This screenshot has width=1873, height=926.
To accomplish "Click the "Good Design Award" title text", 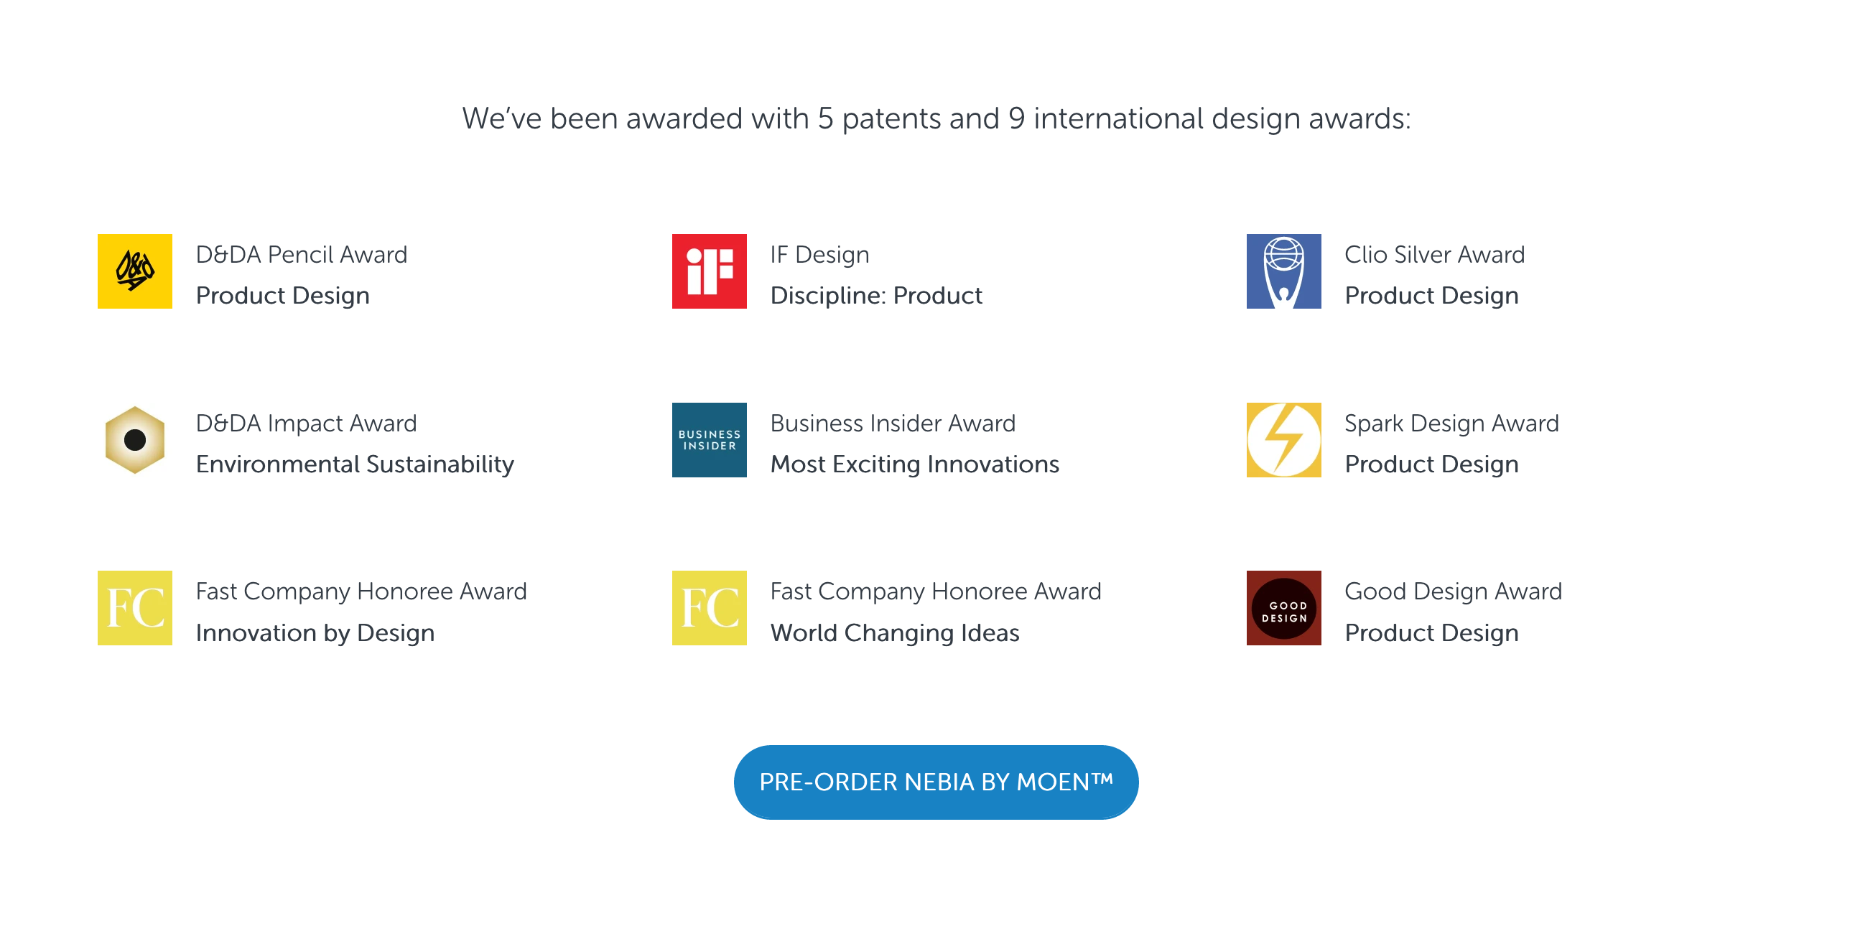I will (x=1453, y=591).
